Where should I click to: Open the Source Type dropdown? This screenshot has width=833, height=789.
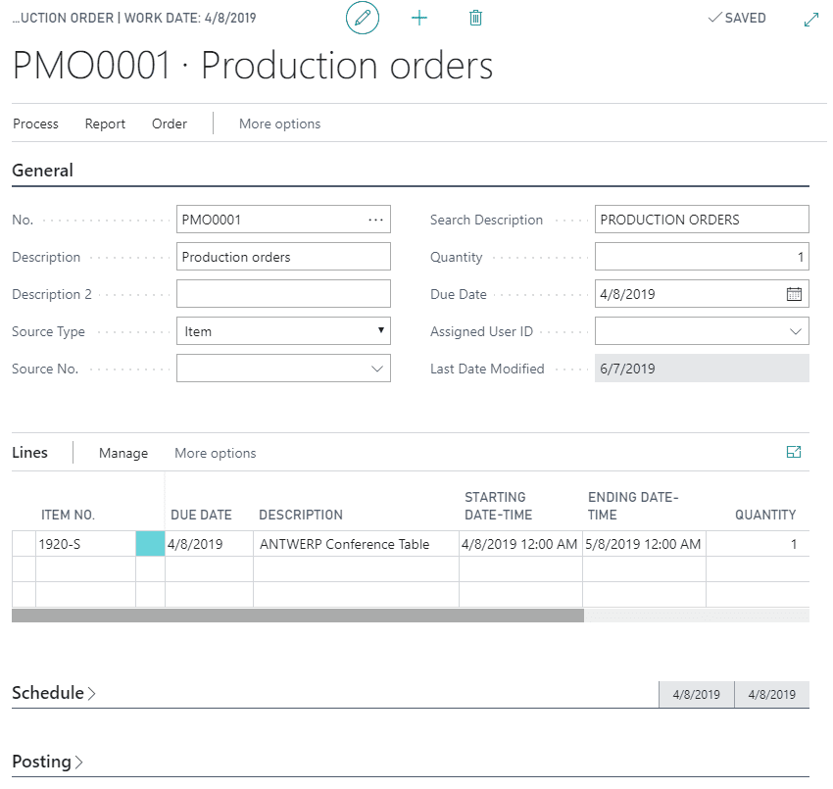point(381,330)
